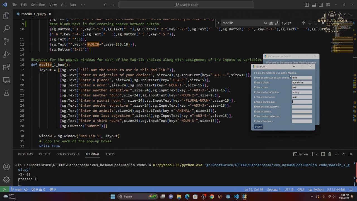Viewport: 357px width, 201px height.
Task: Toggle Match Whole Word in find widget
Action: (x=271, y=23)
